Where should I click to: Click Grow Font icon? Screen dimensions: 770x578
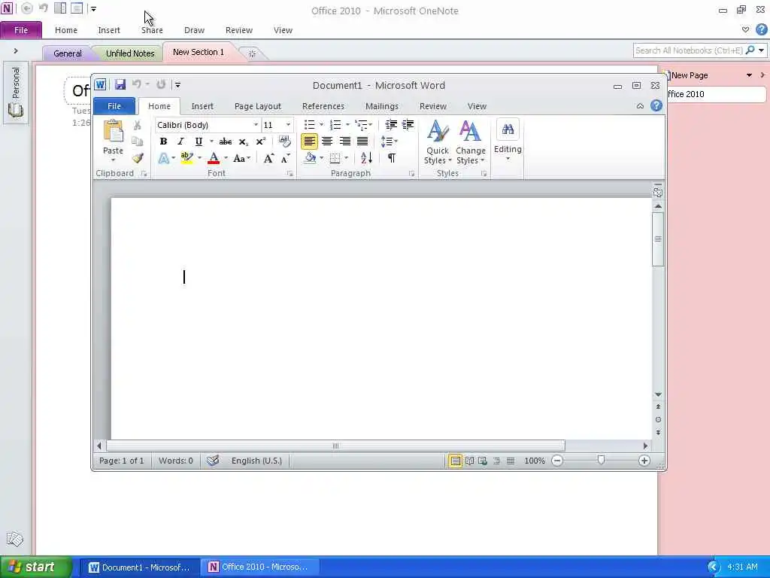pyautogui.click(x=268, y=158)
